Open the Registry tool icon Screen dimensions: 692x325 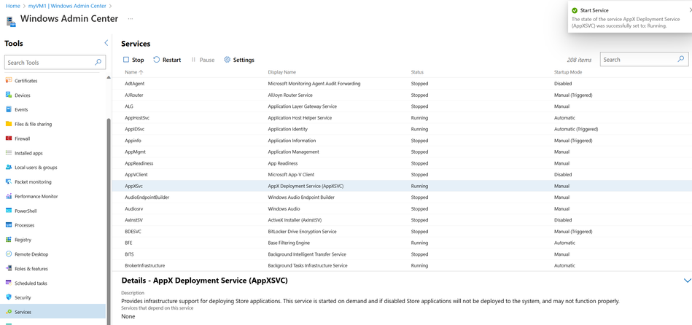[x=8, y=240]
